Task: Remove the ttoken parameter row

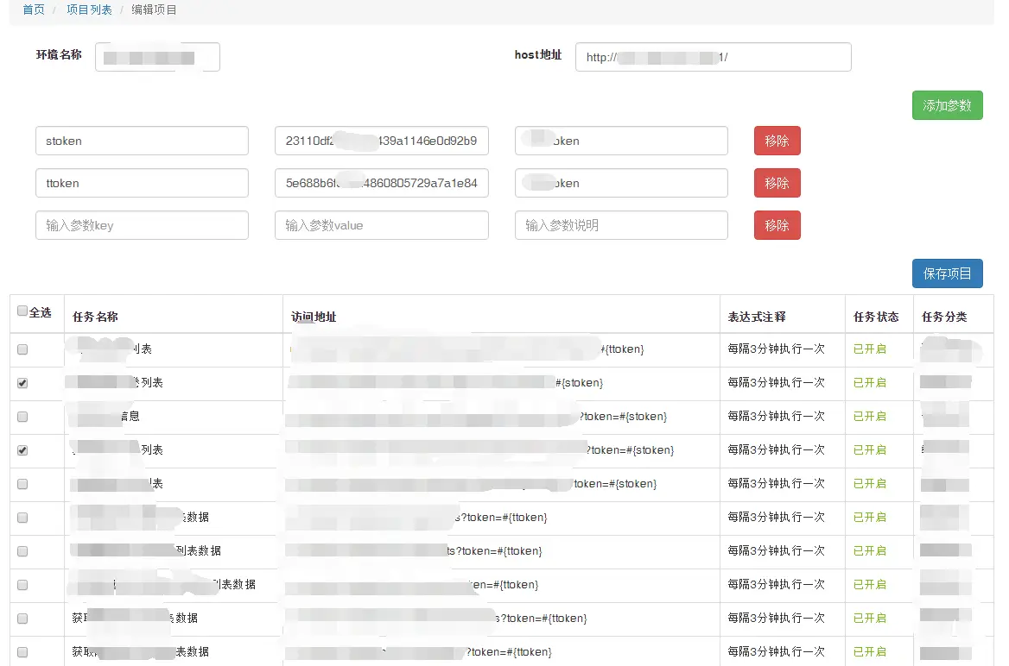Action: coord(777,183)
